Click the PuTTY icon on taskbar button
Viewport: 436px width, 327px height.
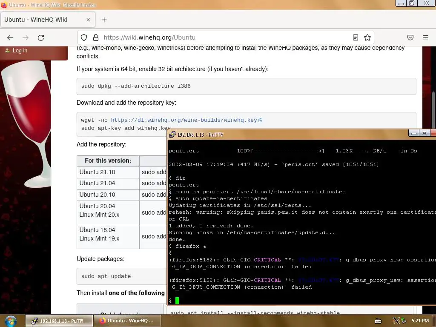point(34,321)
